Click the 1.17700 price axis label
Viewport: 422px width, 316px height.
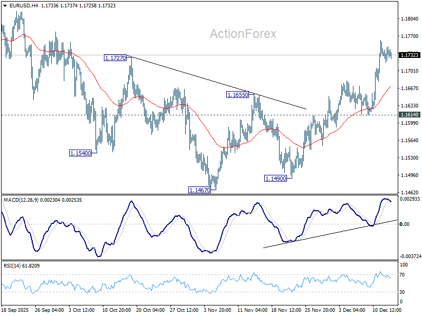[x=409, y=36]
